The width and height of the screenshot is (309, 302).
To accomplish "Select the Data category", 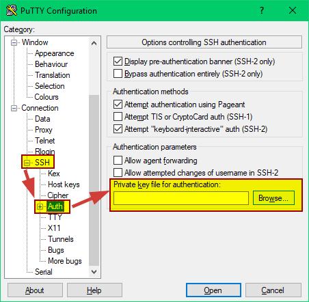I will (42, 119).
